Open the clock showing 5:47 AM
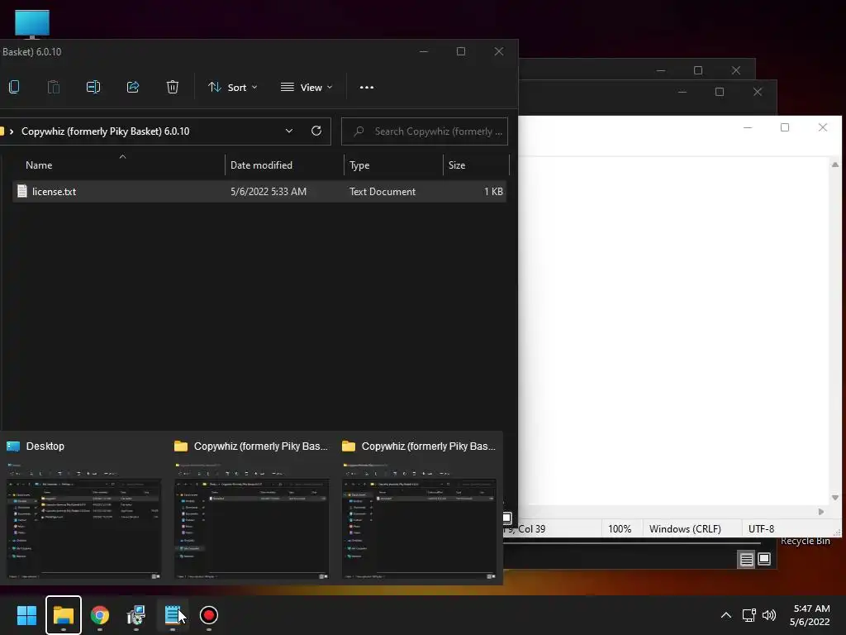This screenshot has width=846, height=635. [810, 615]
